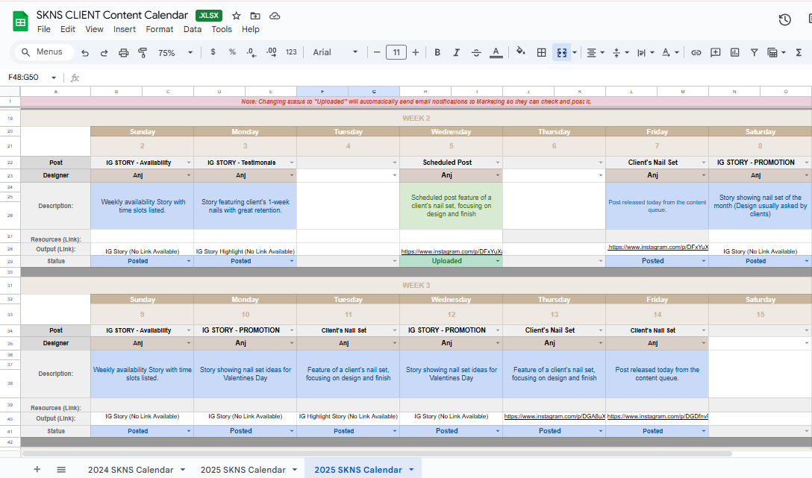Open the Format menu
The width and height of the screenshot is (812, 478).
160,29
